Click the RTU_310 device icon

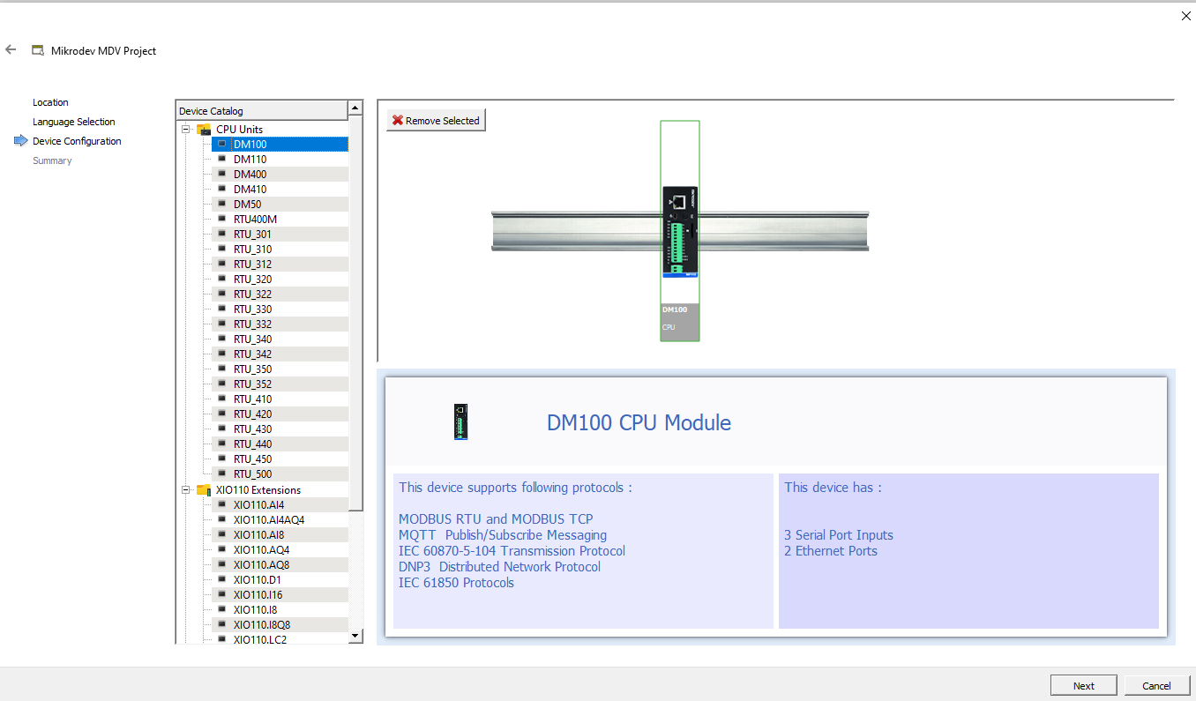[222, 249]
